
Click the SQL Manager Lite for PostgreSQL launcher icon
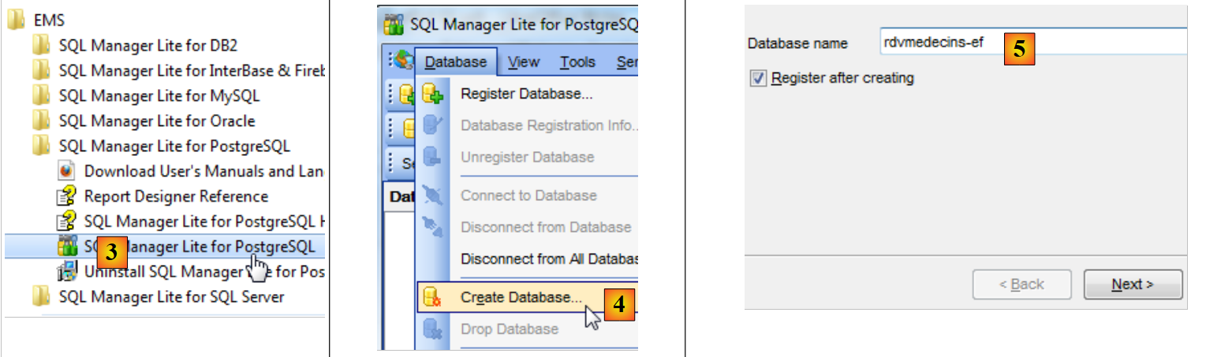tap(67, 246)
